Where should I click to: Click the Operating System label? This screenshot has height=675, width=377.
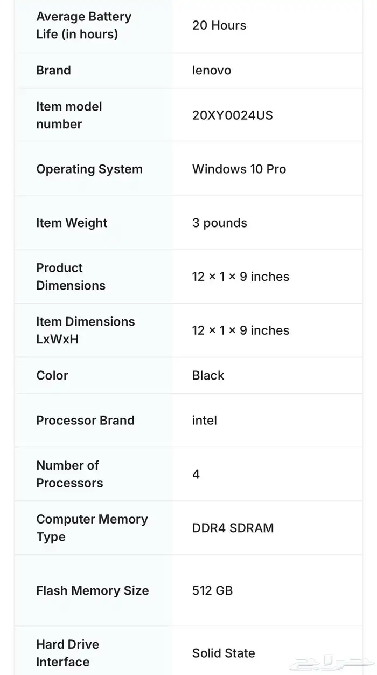89,169
